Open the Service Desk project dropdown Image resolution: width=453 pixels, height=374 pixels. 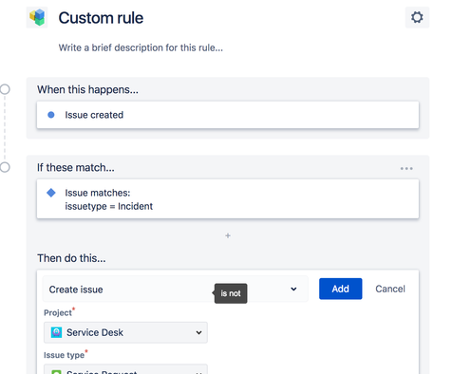coord(125,332)
